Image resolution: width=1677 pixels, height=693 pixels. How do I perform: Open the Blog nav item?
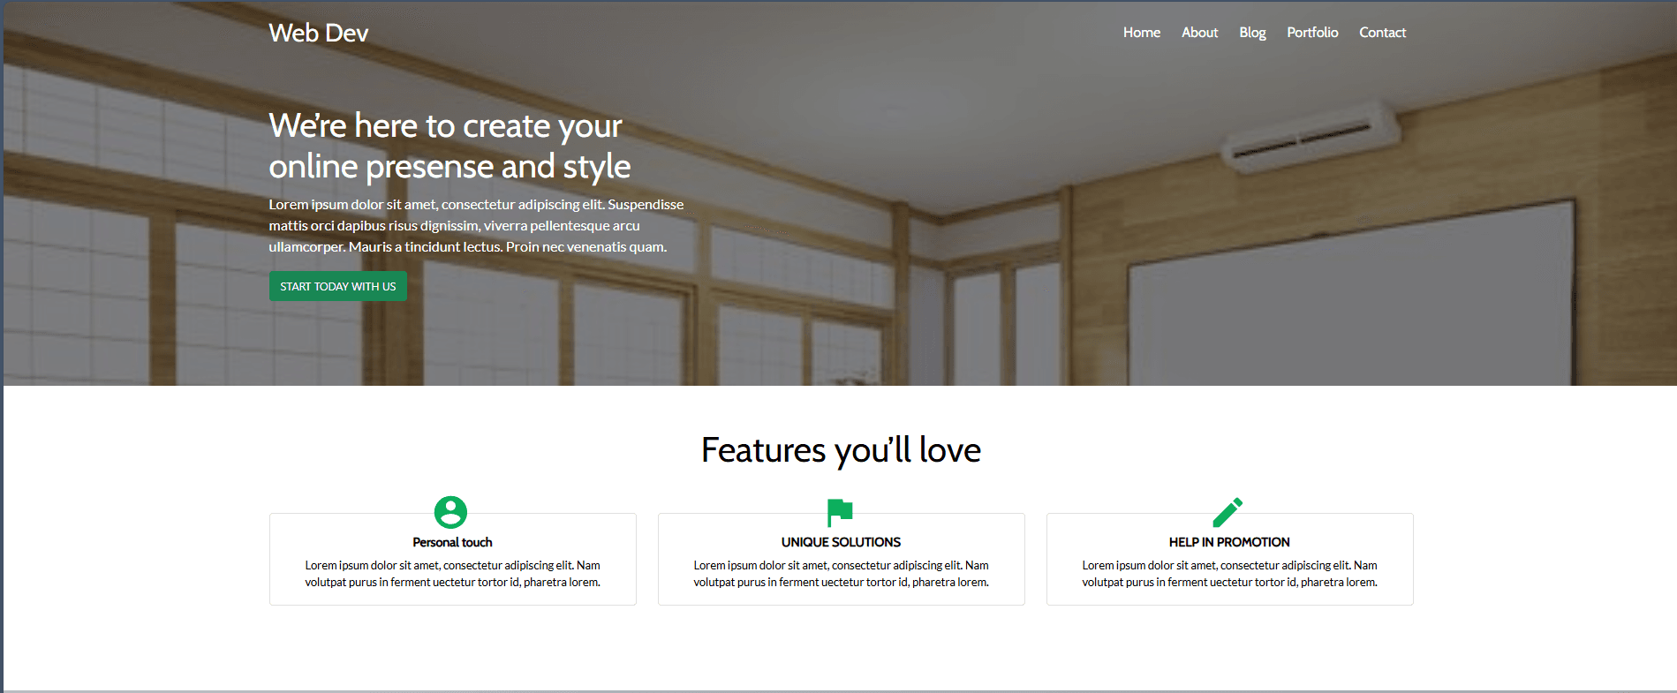coord(1252,33)
